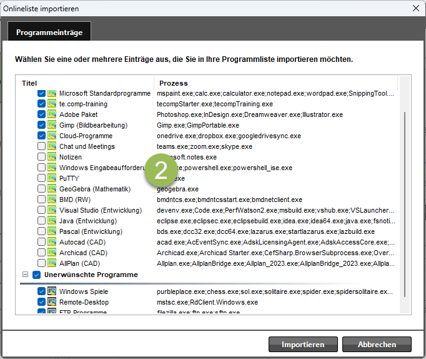426x359 pixels.
Task: Click the AllPlan (CAD) entry icon
Action: pos(52,263)
